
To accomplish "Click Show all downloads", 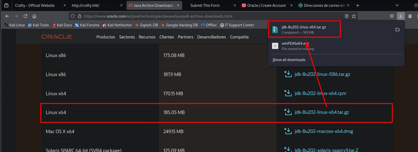I will [x=289, y=60].
